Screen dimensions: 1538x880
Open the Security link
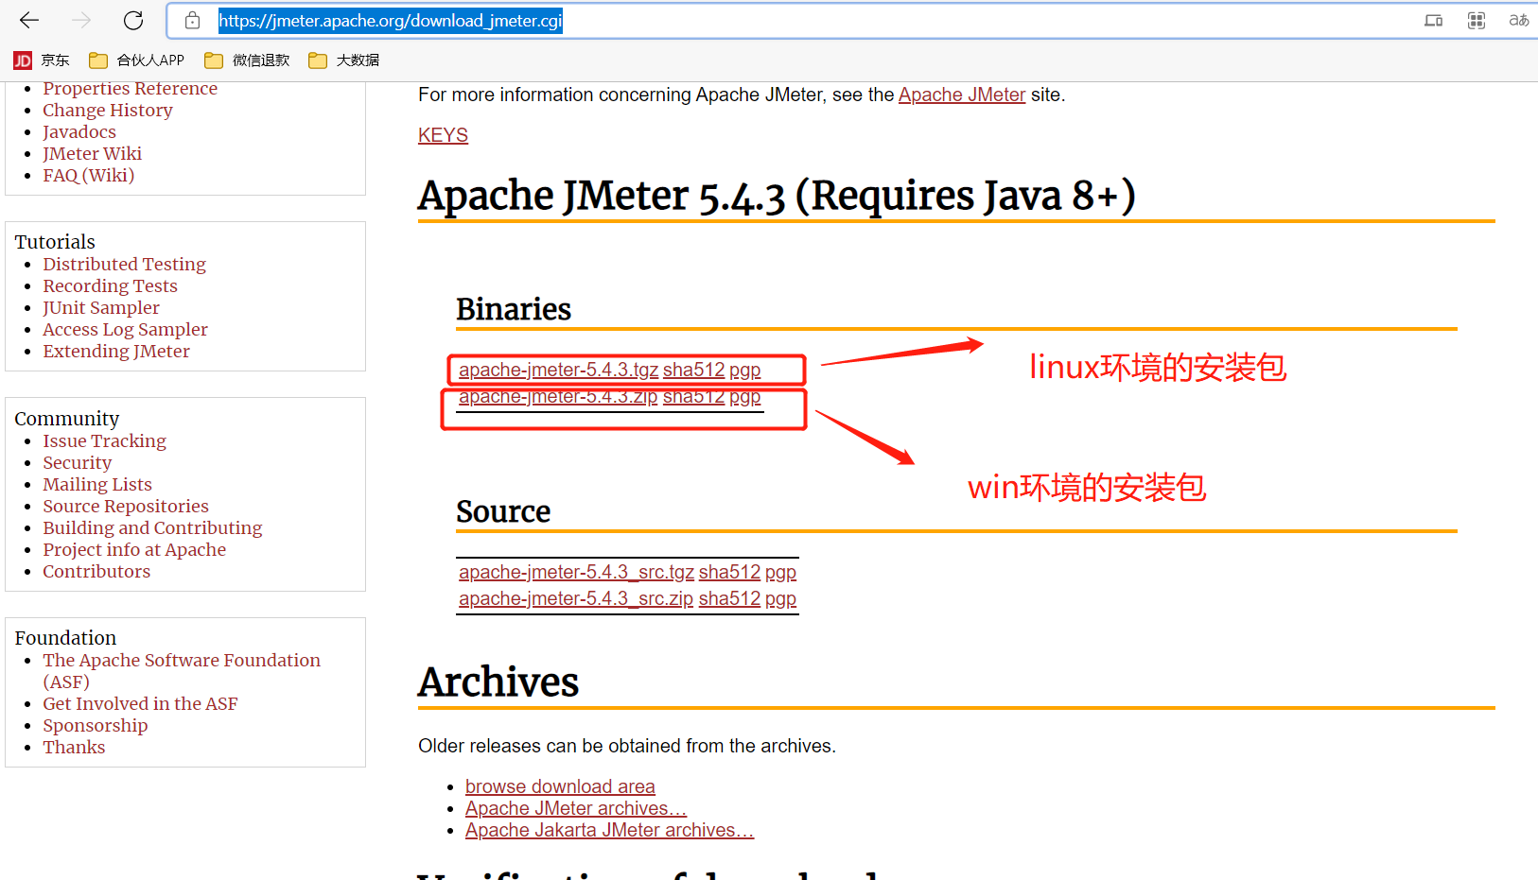coord(77,462)
